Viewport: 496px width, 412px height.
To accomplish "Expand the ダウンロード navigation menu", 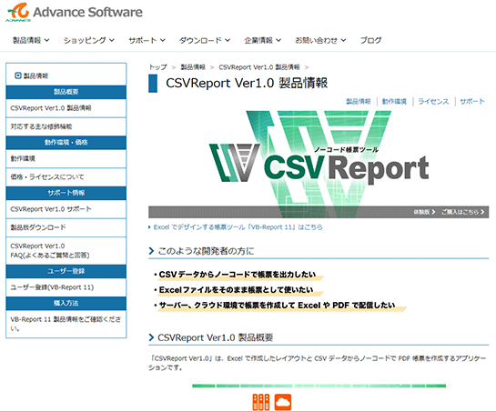I will (205, 41).
